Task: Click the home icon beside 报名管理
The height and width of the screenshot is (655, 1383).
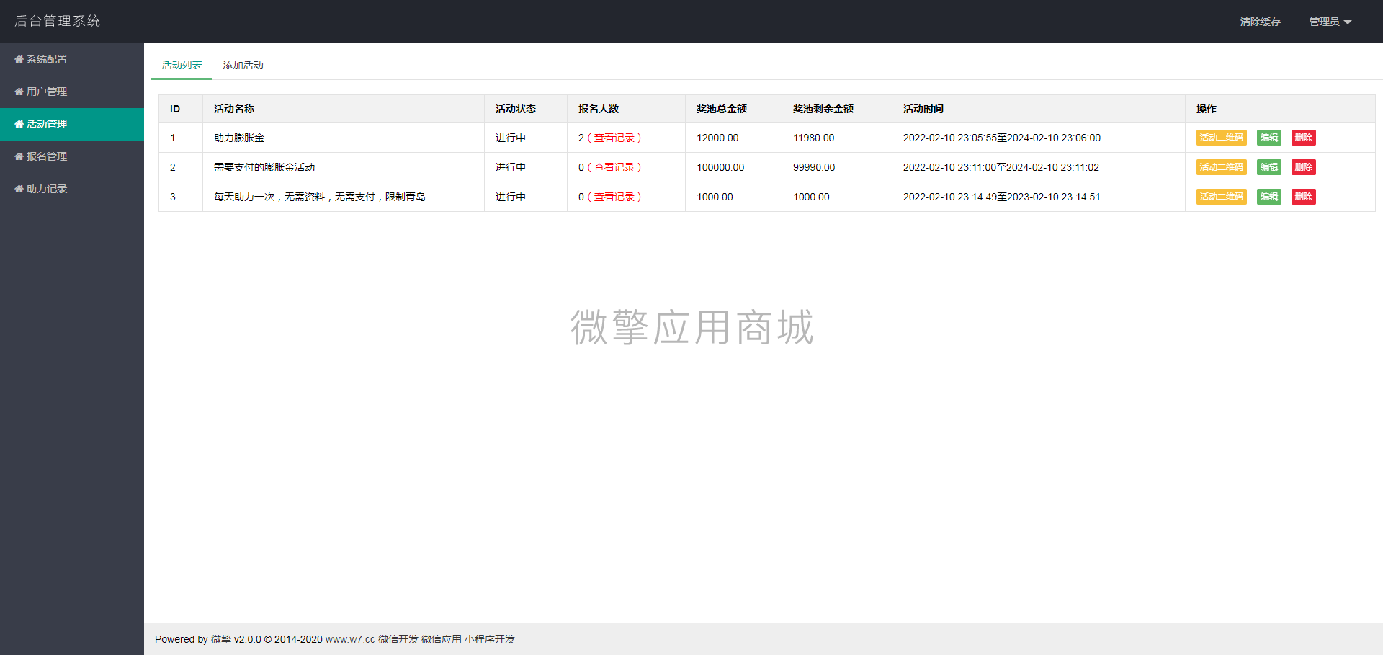Action: point(19,156)
